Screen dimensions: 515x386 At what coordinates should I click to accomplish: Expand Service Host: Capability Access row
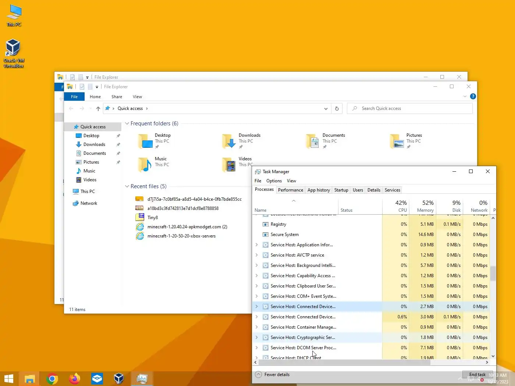(x=256, y=276)
